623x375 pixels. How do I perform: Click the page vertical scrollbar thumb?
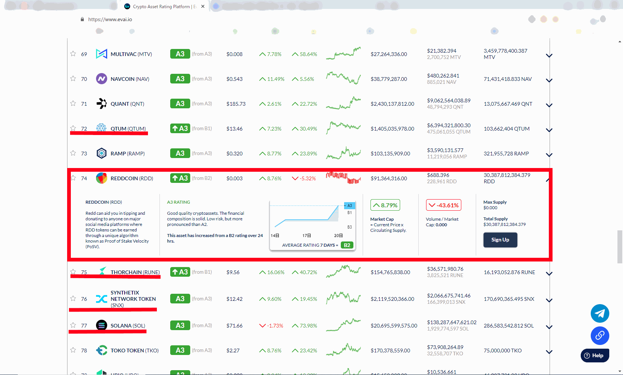point(620,247)
